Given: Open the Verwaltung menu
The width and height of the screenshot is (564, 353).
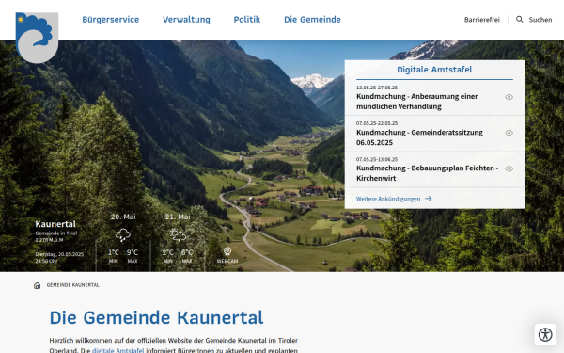Looking at the screenshot, I should (186, 20).
